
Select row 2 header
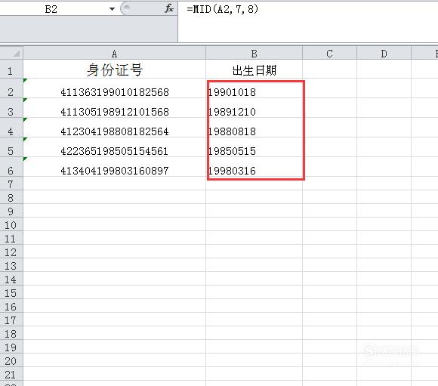click(x=11, y=88)
